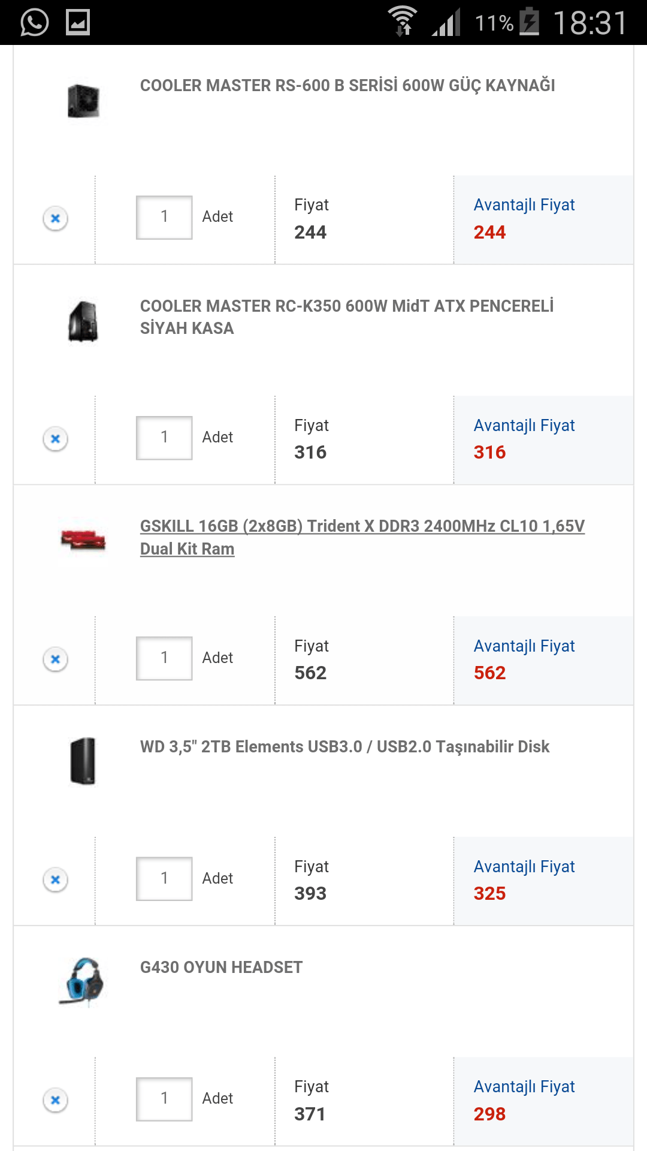Click the Avantajlı Fiyat label for the headset
647x1151 pixels.
[524, 1086]
